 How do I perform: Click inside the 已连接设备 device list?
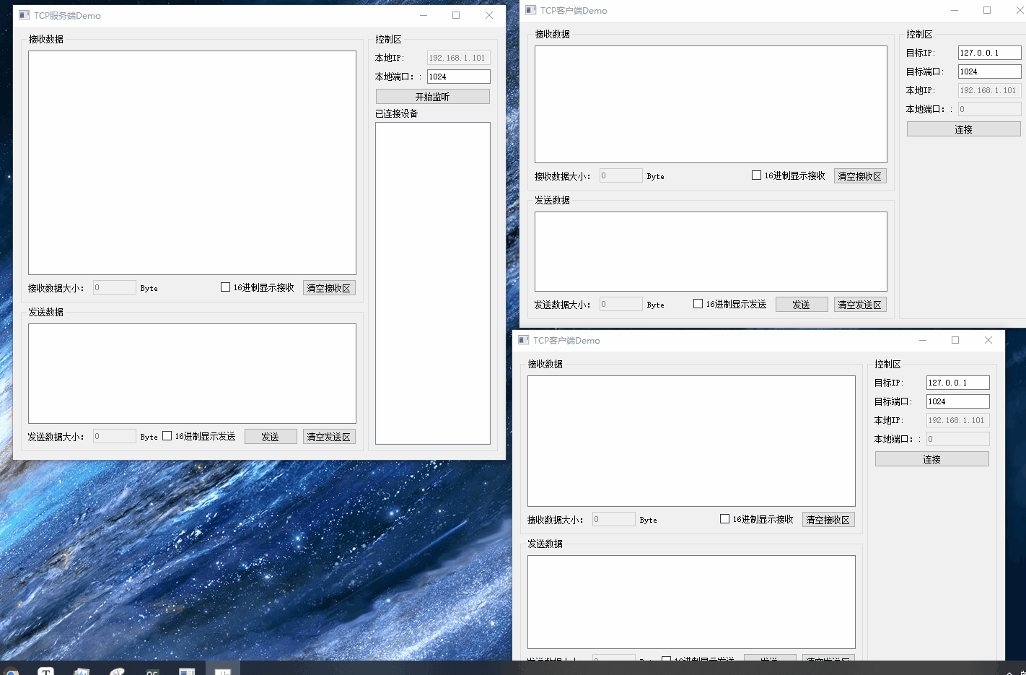(x=431, y=282)
